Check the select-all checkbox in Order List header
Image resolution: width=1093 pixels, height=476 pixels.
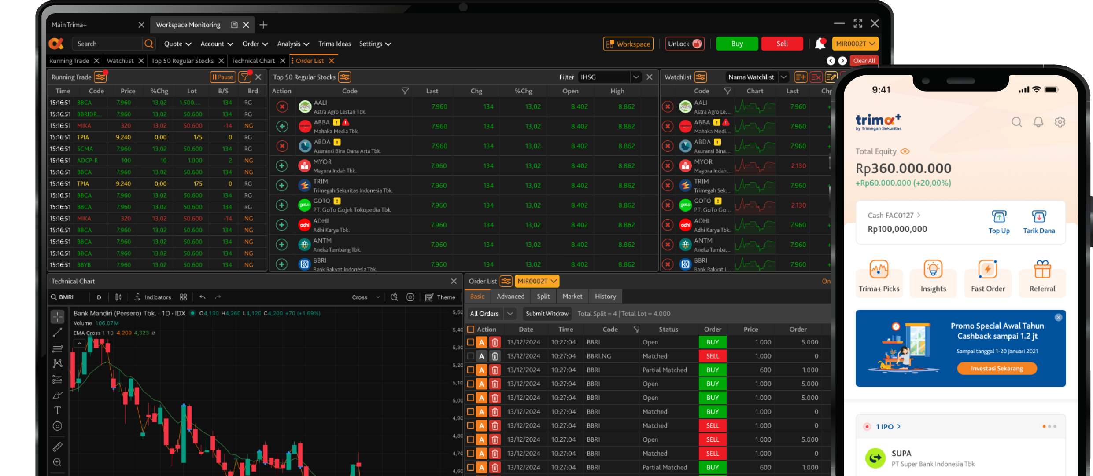(471, 329)
